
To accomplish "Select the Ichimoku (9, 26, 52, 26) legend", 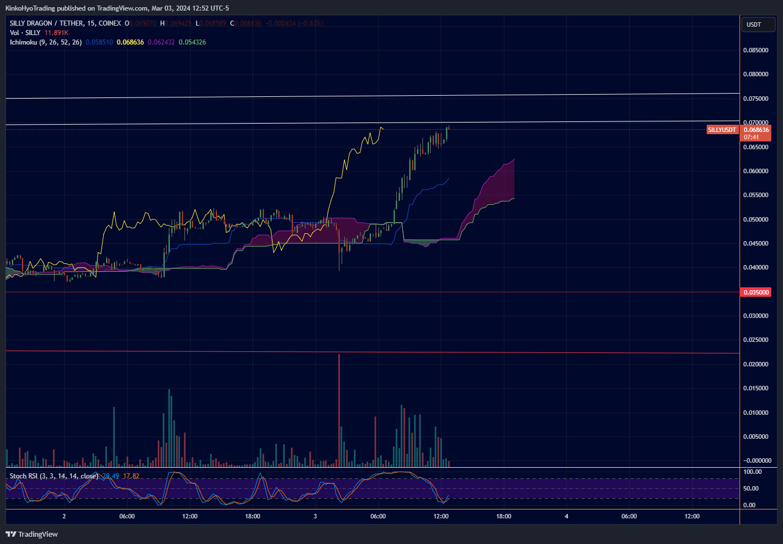I will pyautogui.click(x=46, y=42).
